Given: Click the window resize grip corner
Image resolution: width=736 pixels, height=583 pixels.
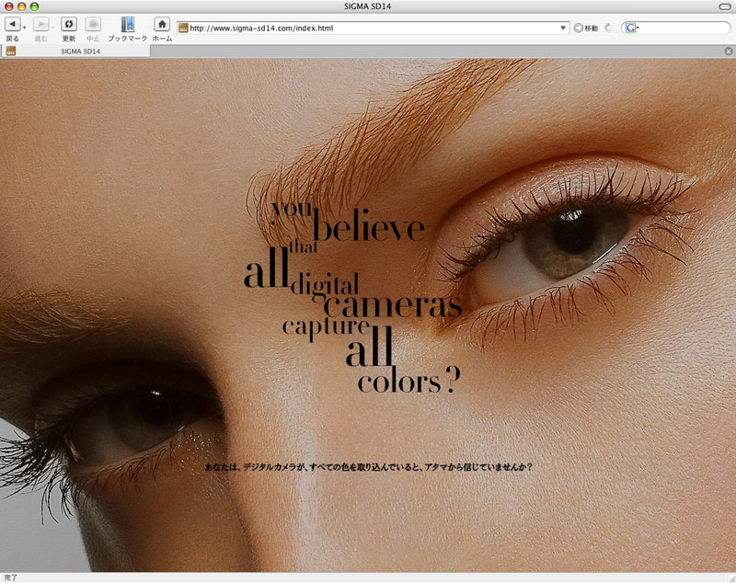Looking at the screenshot, I should 731,578.
